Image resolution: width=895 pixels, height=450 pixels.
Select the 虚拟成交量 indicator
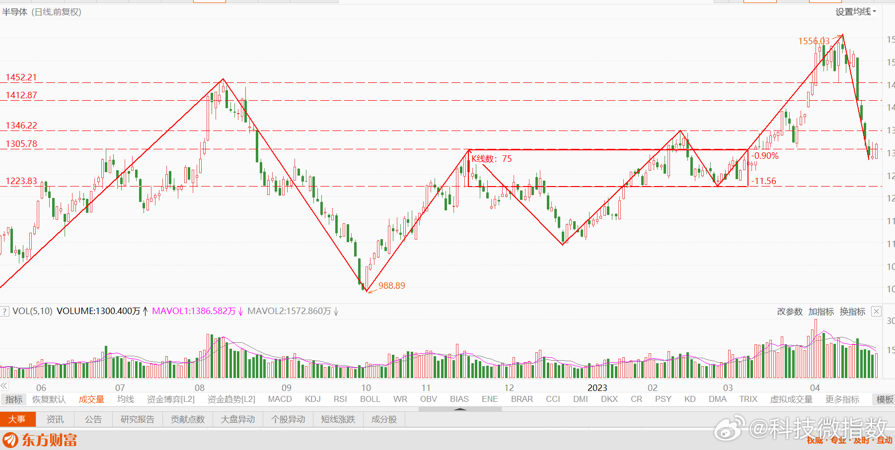point(791,399)
